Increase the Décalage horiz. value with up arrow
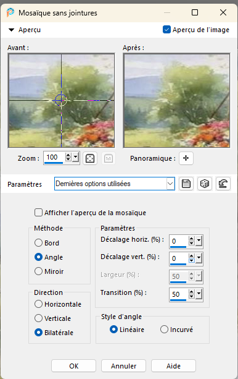 click(192, 239)
